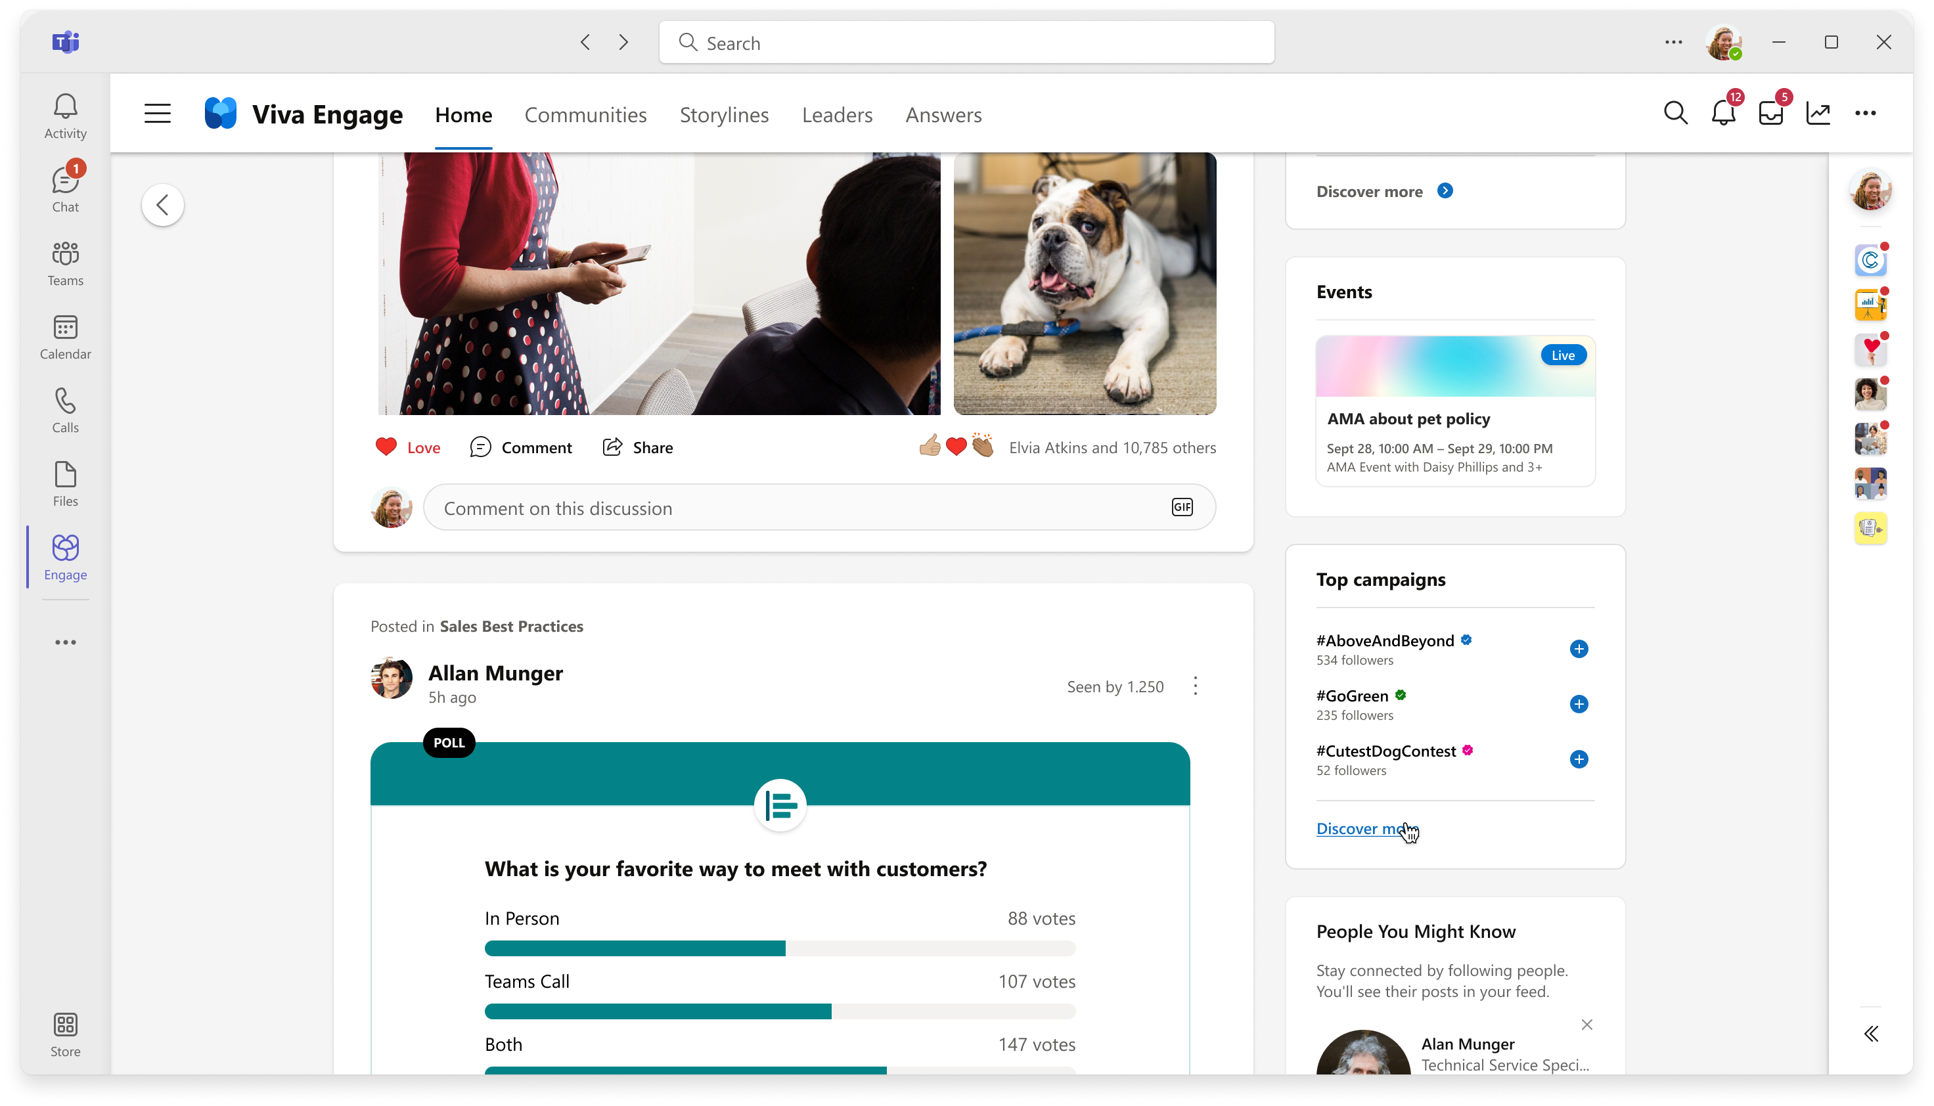Switch to the Storylines tab
Image resolution: width=1934 pixels, height=1106 pixels.
click(724, 114)
